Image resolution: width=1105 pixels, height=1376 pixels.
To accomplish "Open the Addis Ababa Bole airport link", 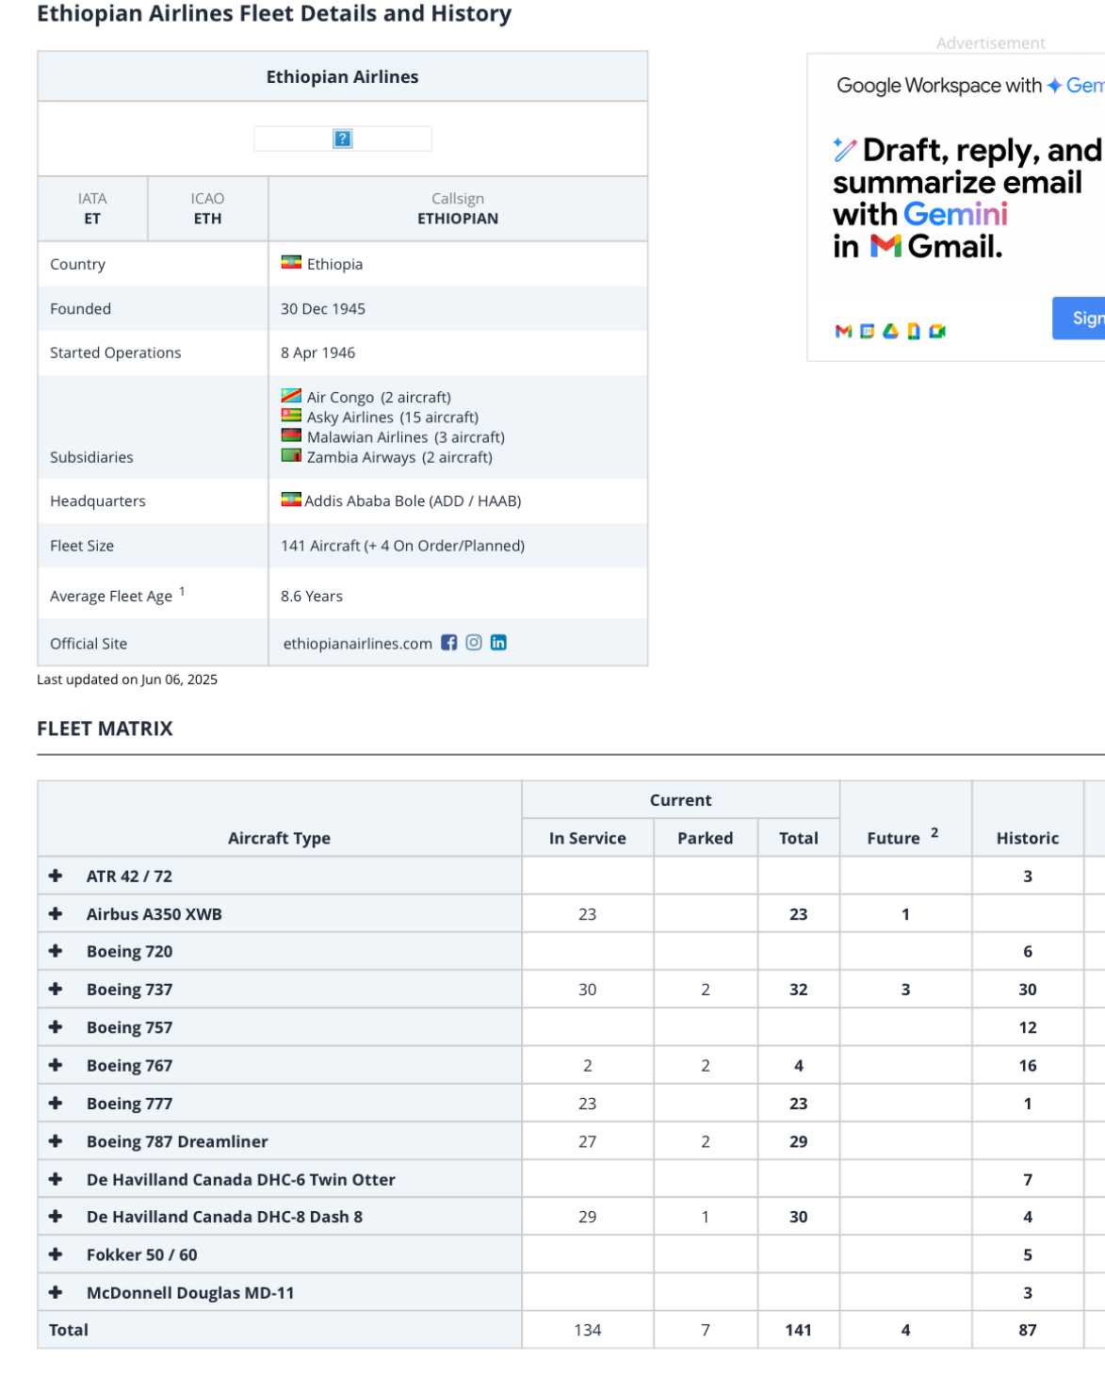I will click(x=413, y=501).
